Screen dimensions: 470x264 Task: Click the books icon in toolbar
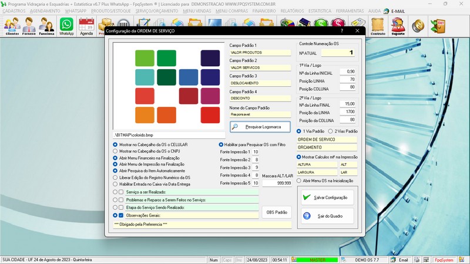[304, 23]
